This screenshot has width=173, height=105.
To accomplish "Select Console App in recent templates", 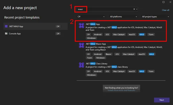I will [36, 33].
